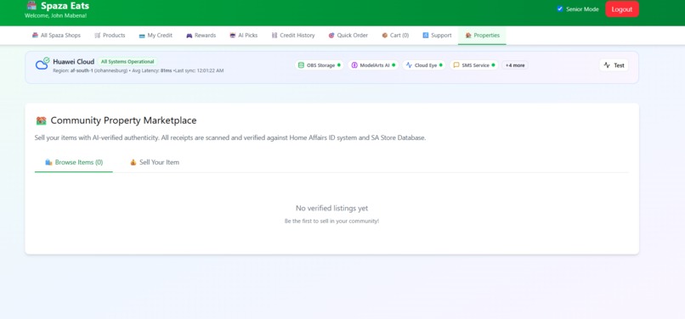The width and height of the screenshot is (685, 319).
Task: Click the "No verified listings yet" message
Action: [332, 209]
